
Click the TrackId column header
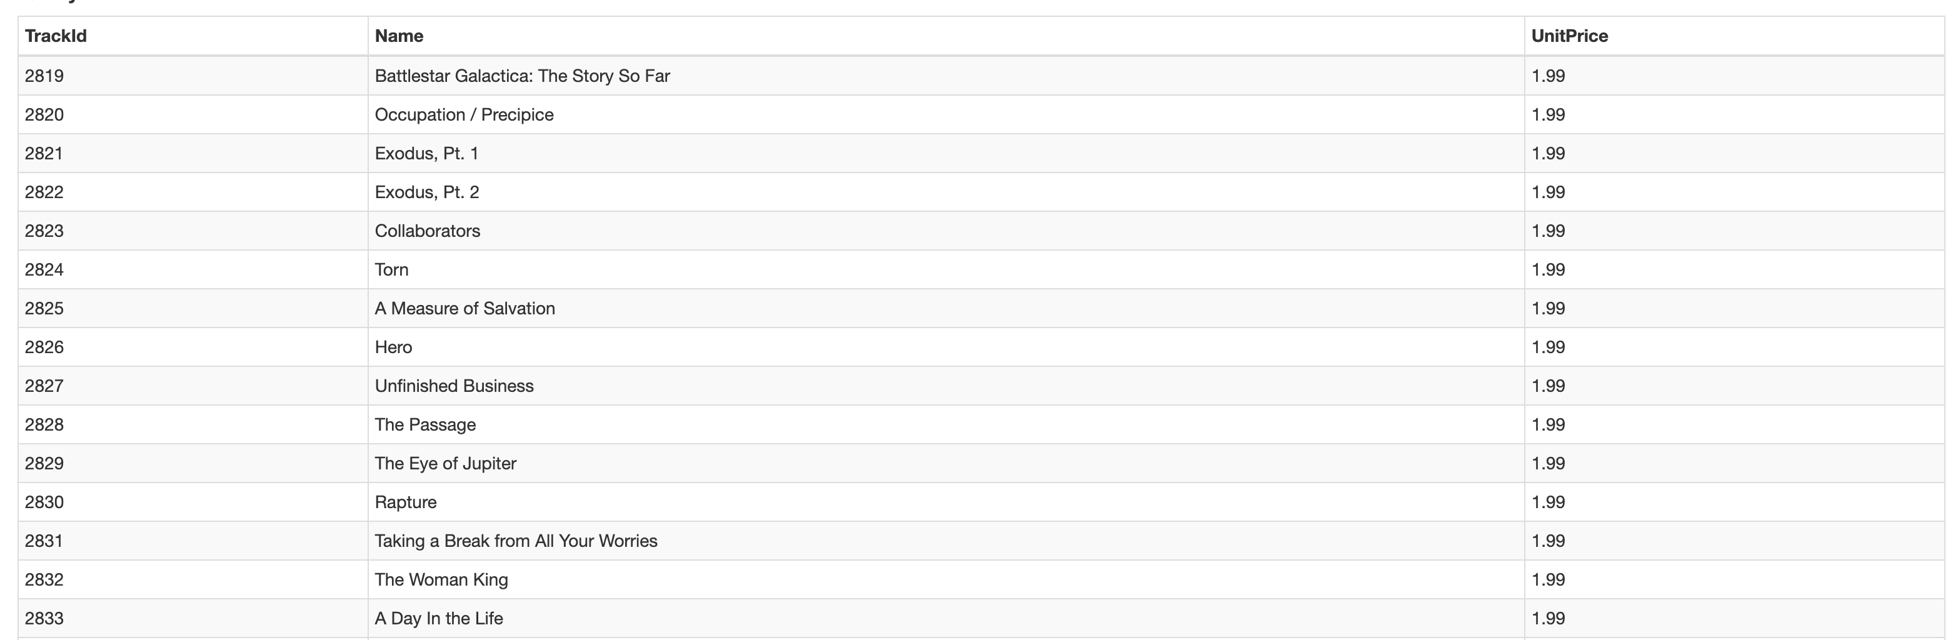coord(56,36)
